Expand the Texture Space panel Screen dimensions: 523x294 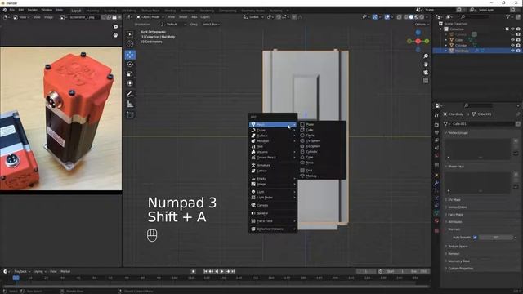458,247
